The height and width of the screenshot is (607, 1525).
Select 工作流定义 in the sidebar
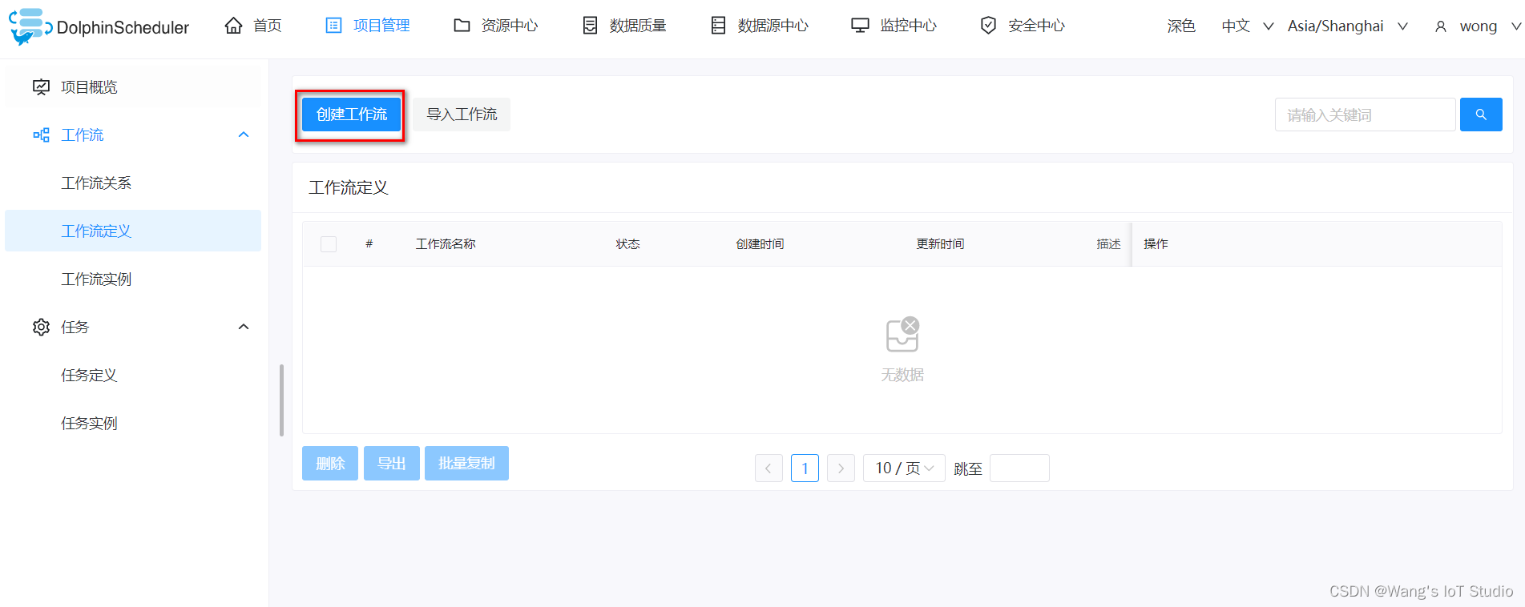tap(133, 231)
